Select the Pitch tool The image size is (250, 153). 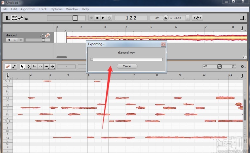point(28,66)
